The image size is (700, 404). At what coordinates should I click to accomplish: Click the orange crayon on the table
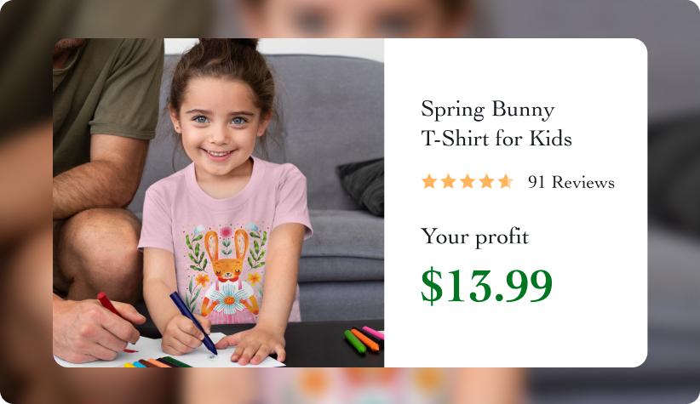[365, 340]
